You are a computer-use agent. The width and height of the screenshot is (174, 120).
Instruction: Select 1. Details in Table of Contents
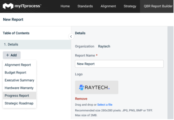pyautogui.click(x=35, y=44)
